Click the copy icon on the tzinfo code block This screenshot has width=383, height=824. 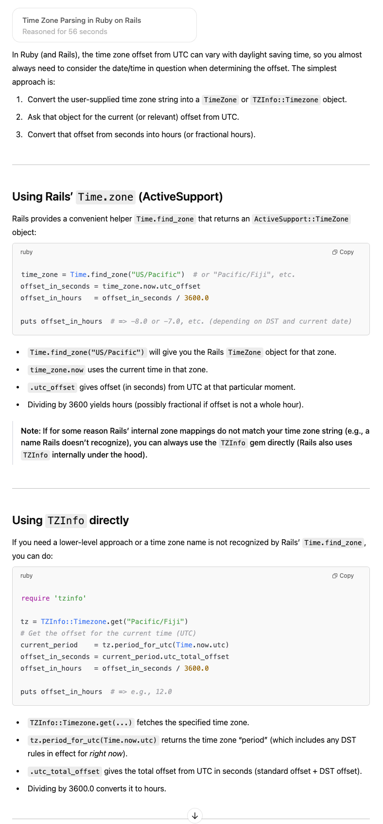click(x=343, y=576)
